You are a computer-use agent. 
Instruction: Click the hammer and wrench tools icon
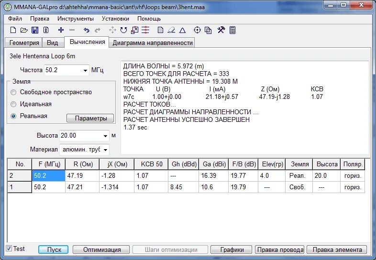click(x=221, y=30)
